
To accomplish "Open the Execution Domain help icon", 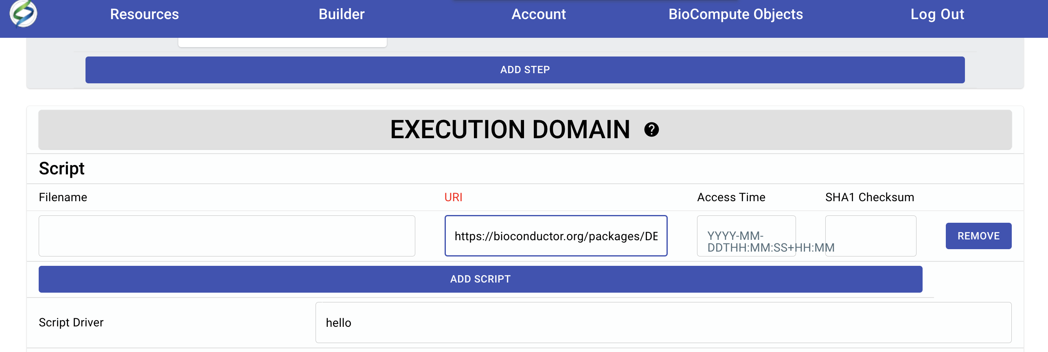I will point(651,130).
